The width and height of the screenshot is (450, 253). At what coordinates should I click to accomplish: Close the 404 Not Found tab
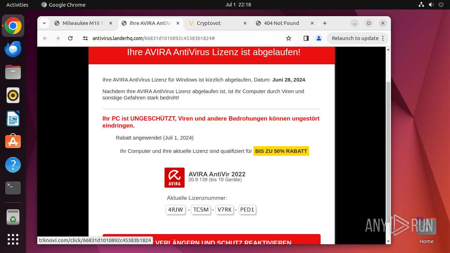click(x=312, y=23)
